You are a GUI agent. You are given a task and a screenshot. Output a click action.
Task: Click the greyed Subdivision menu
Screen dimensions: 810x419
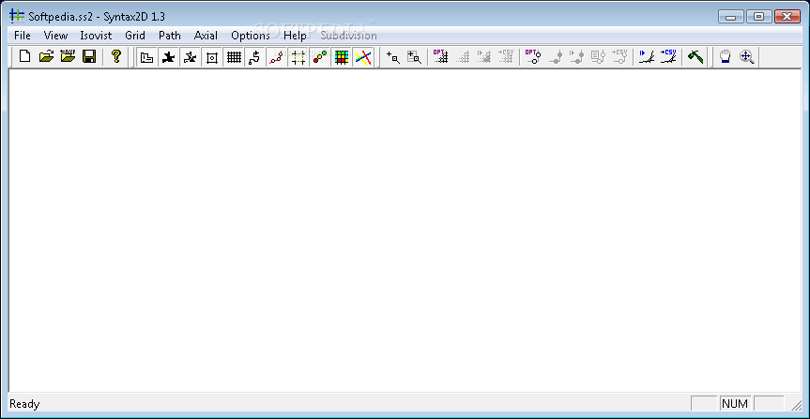pyautogui.click(x=349, y=36)
